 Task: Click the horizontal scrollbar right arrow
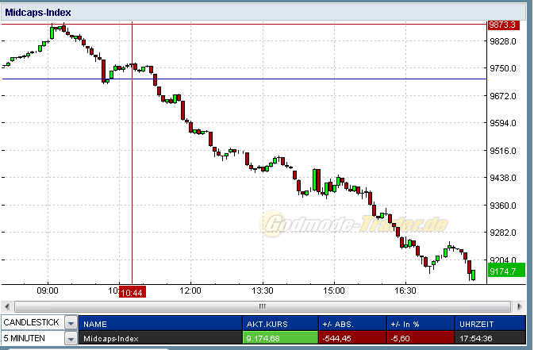520,306
